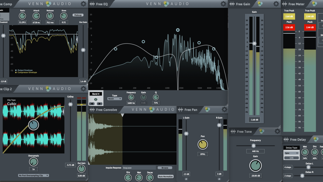Viewport: 323px width, 182px height.
Task: Open the Free Comp settings gear
Action: pos(83,4)
